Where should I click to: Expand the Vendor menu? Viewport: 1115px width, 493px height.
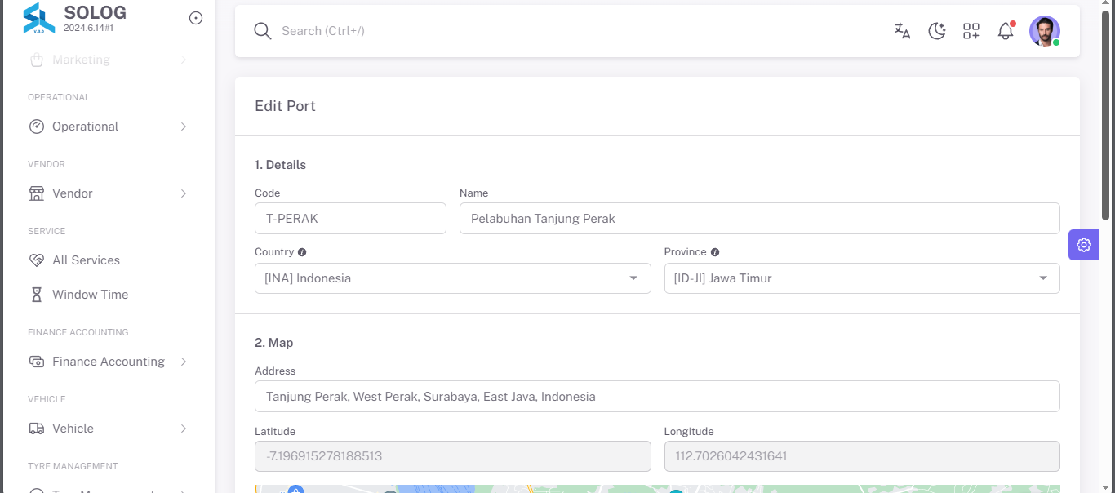click(109, 193)
